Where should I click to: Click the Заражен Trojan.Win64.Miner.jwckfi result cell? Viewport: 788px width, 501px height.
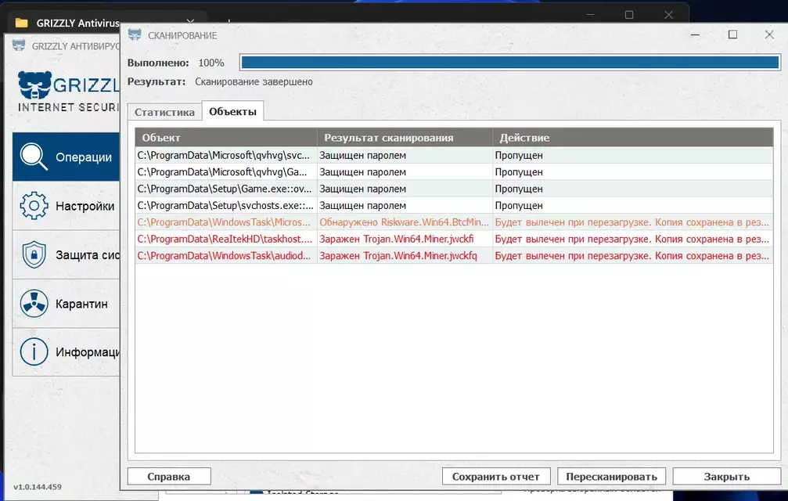pos(405,239)
